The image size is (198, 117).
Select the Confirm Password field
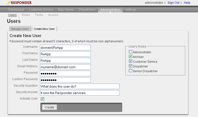coord(65,80)
